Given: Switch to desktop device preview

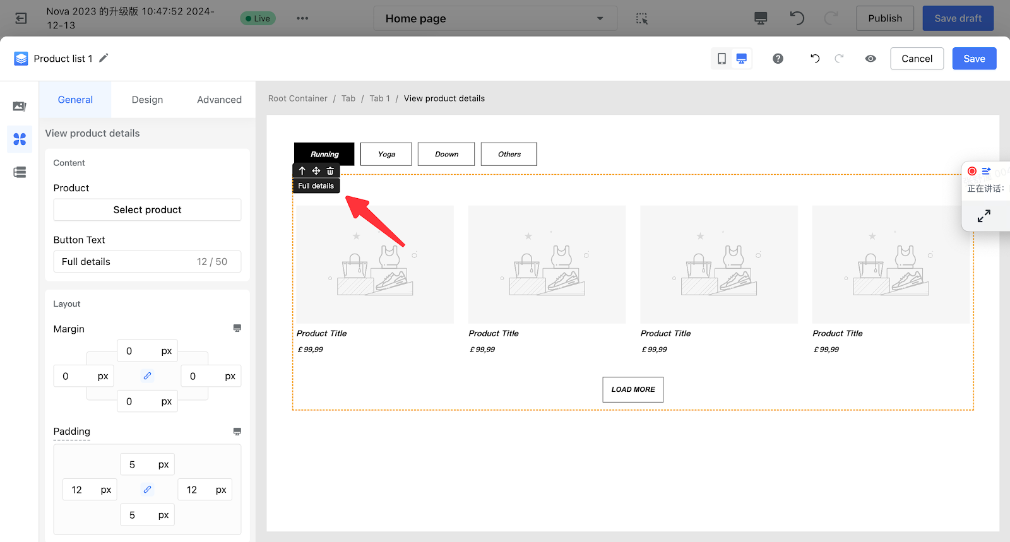Looking at the screenshot, I should pyautogui.click(x=742, y=59).
